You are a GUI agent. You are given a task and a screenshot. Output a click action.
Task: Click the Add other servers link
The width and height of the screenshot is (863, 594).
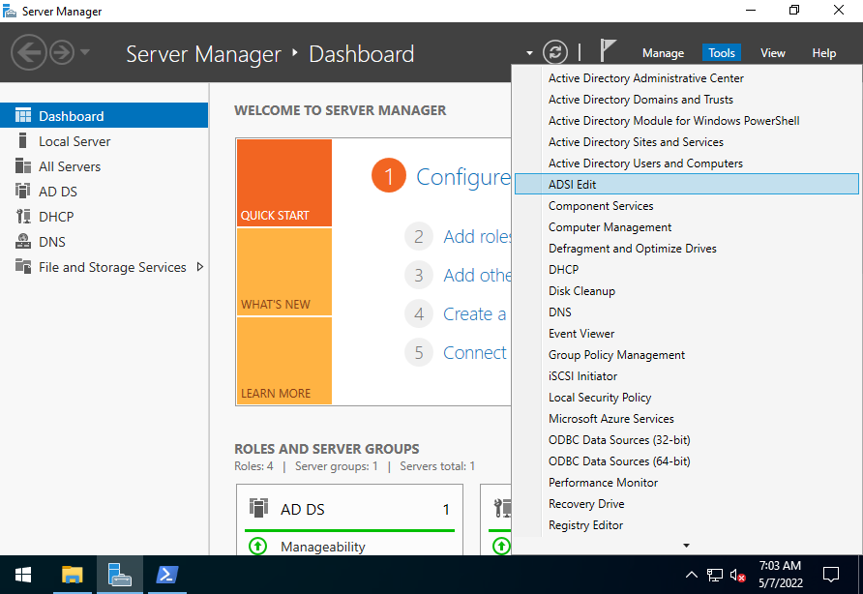pyautogui.click(x=477, y=275)
